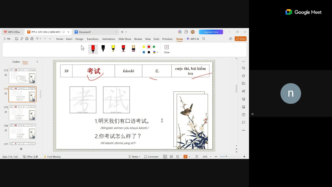
Task: Select slide 176 thumbnail
Action: (x=23, y=131)
